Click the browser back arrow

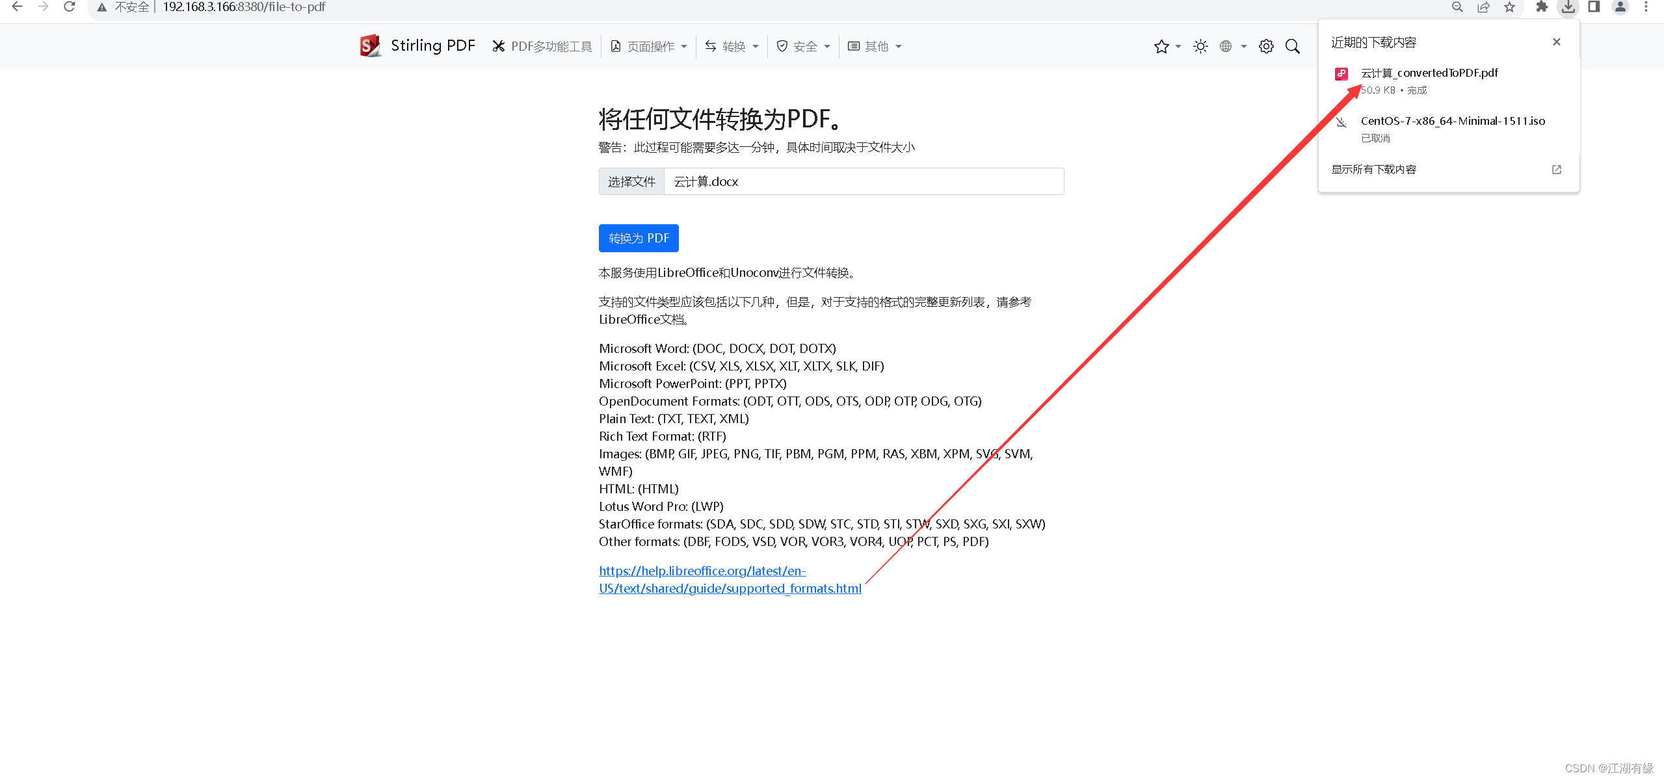coord(18,7)
